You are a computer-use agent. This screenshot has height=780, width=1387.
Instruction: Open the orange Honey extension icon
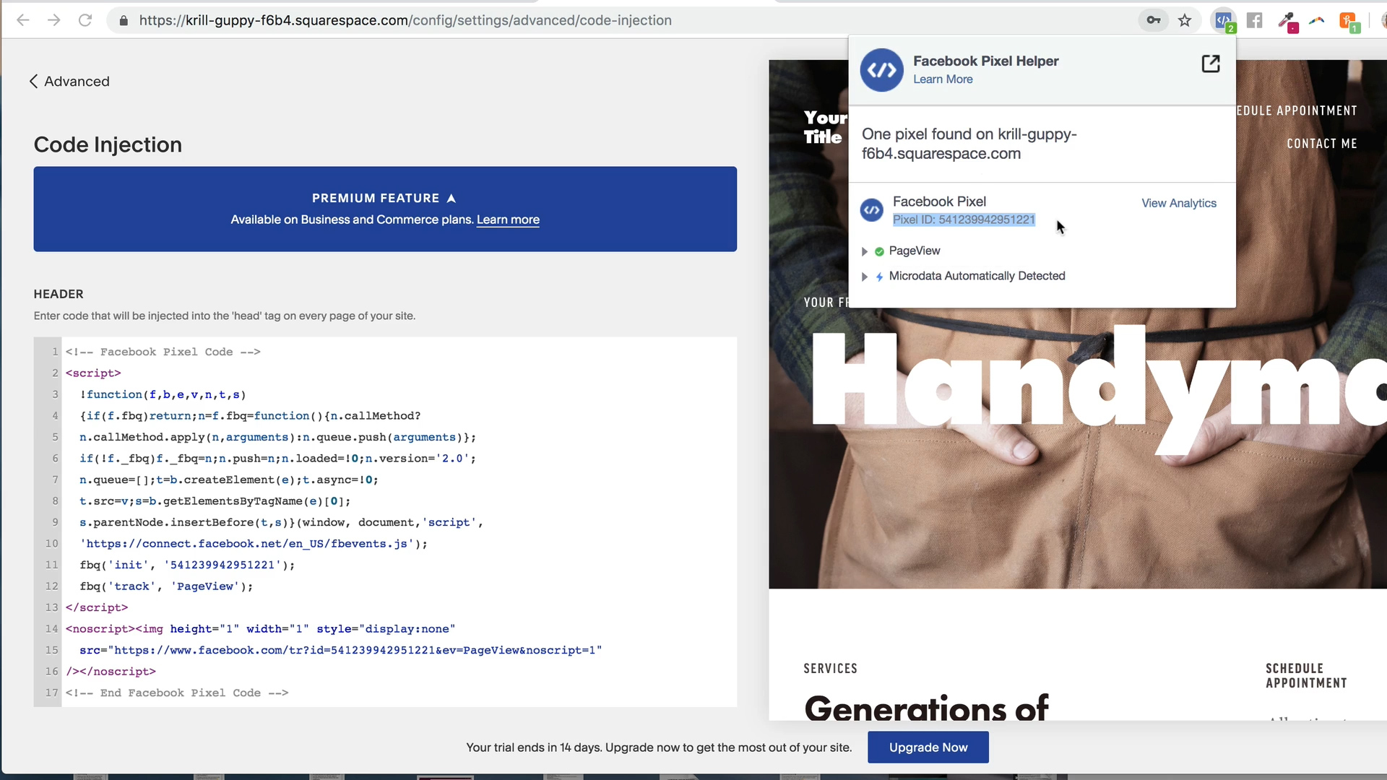pyautogui.click(x=1348, y=21)
